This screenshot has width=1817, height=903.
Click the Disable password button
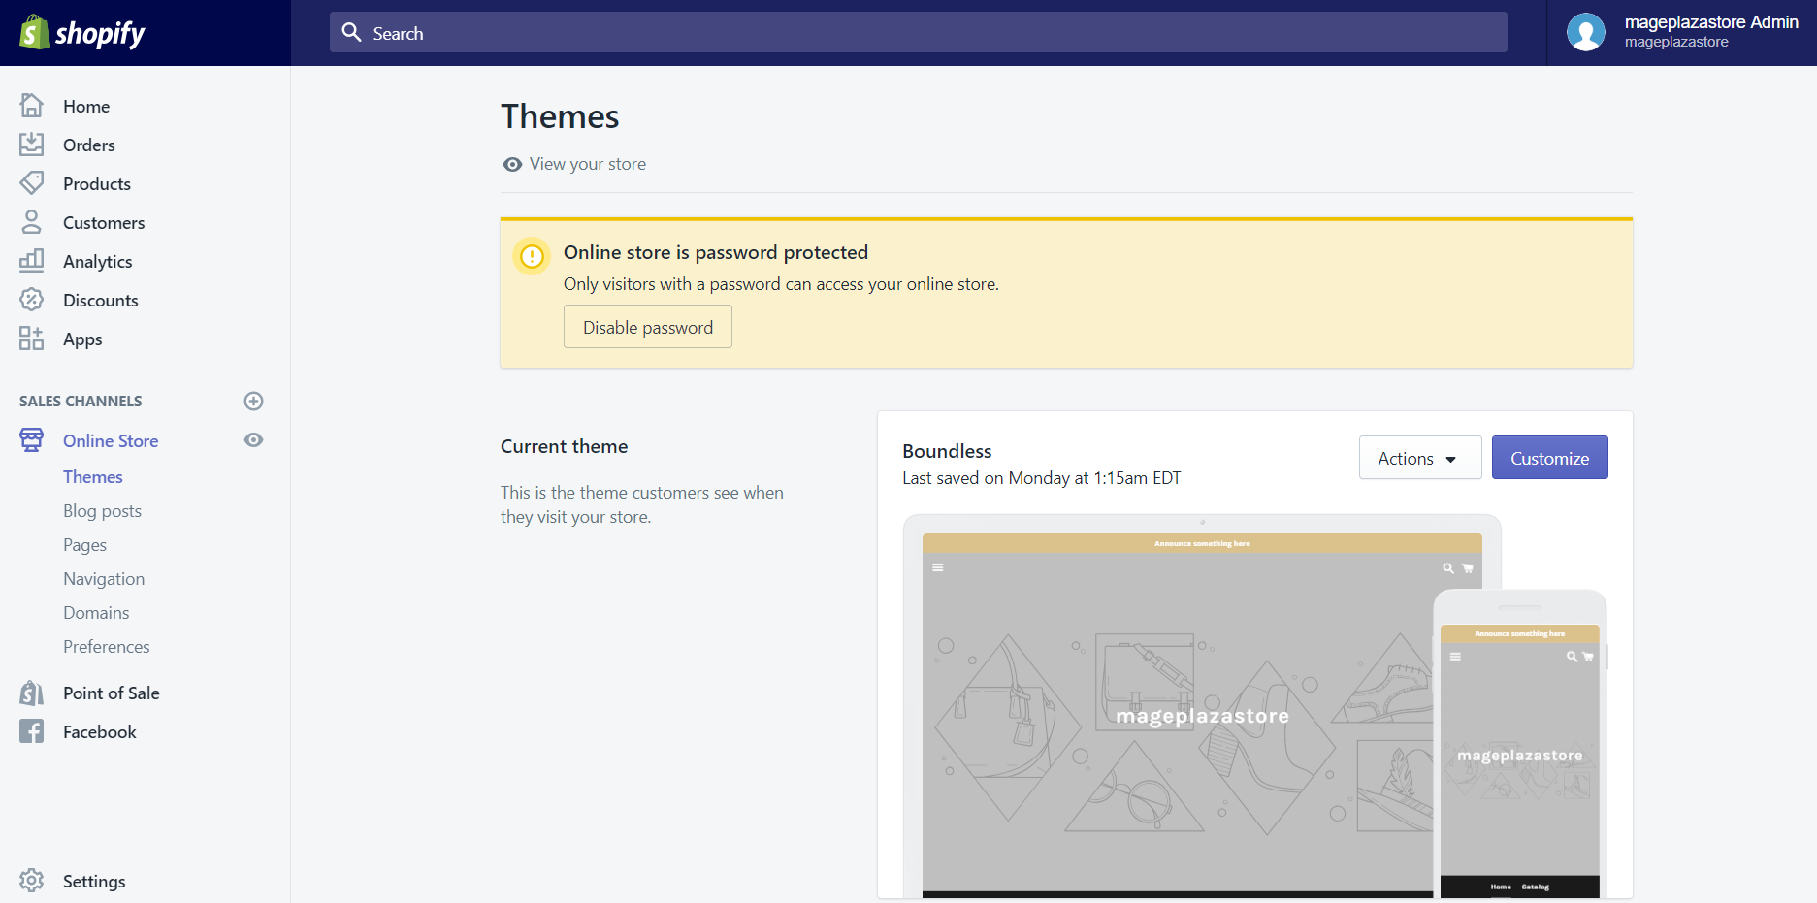[x=648, y=327]
